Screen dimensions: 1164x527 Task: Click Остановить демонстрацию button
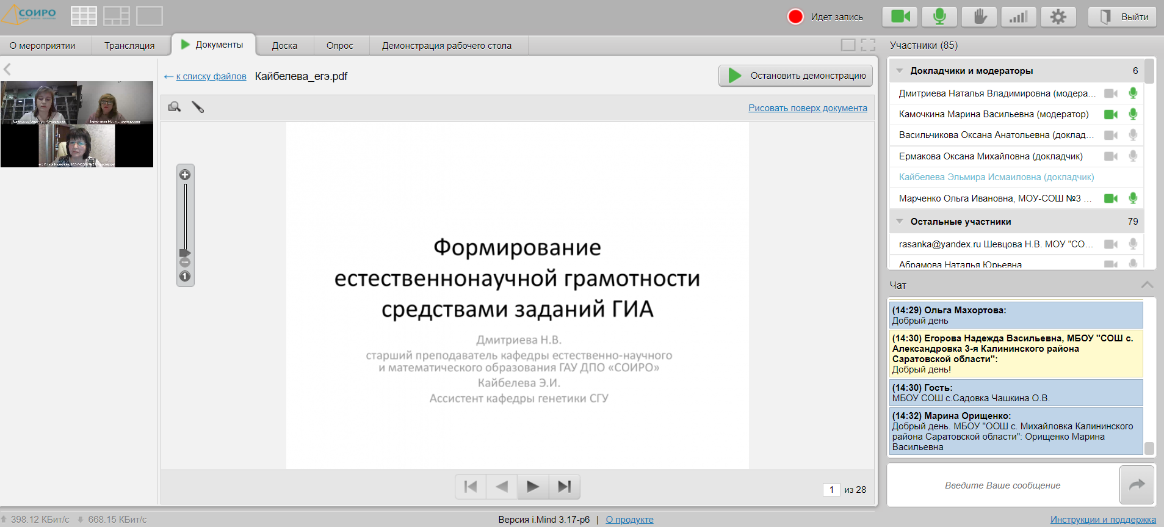click(795, 76)
